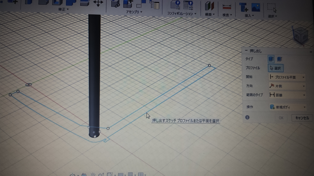Activate the プロファイル 選択 selection button
314x176 pixels.
point(276,68)
